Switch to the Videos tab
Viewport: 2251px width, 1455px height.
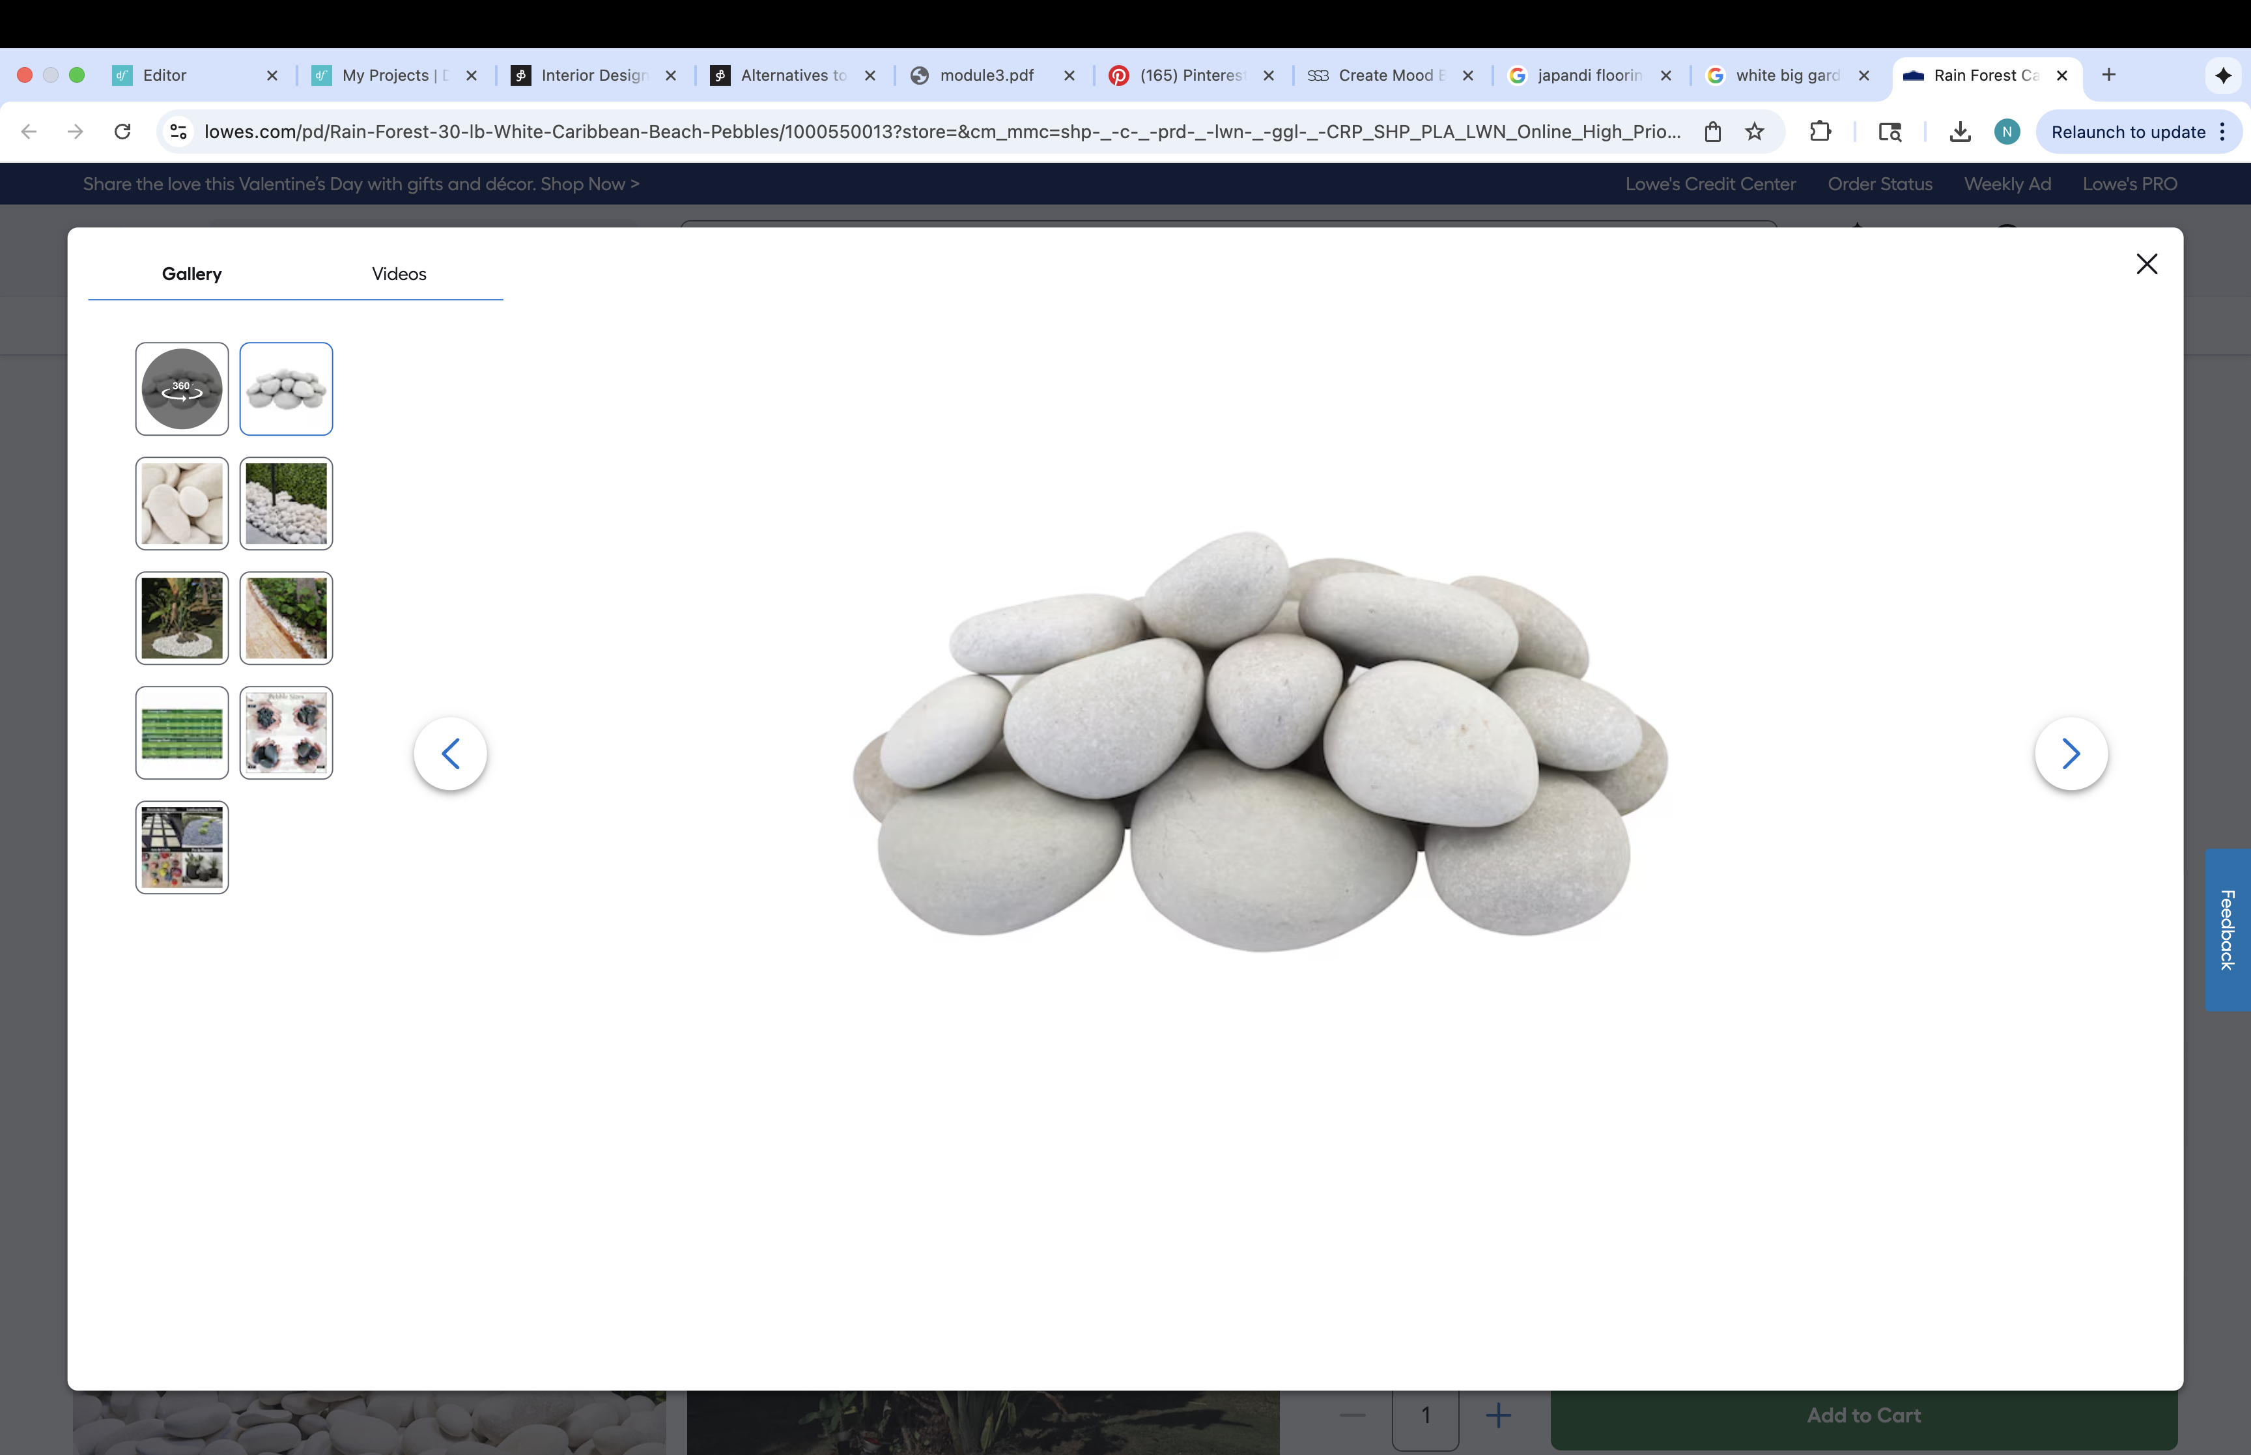[x=399, y=274]
